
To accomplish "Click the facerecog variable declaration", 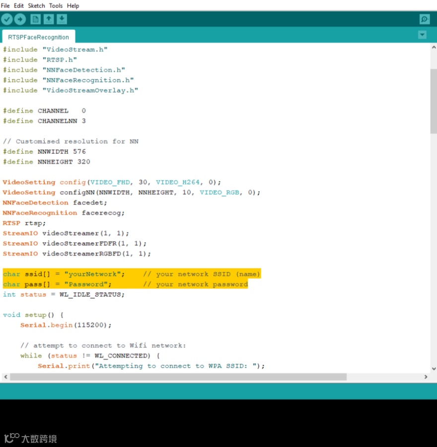I will [64, 213].
